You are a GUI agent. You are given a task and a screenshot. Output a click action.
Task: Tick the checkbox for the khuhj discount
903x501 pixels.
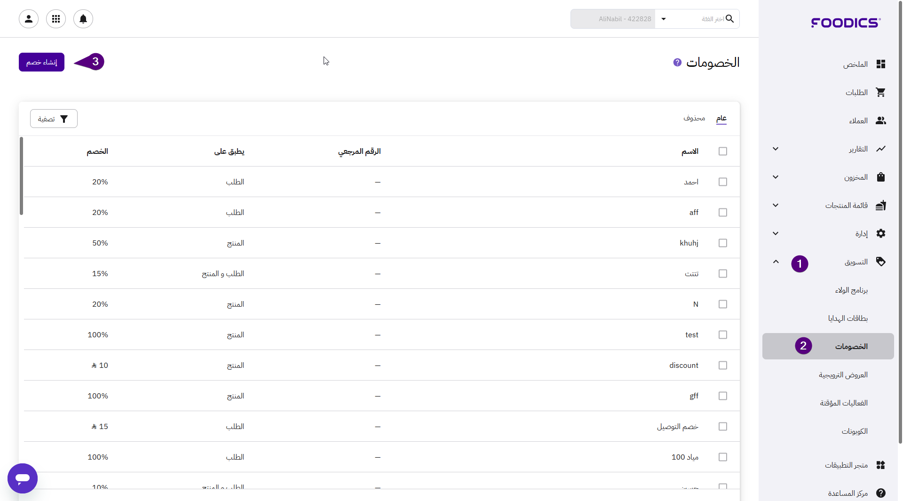point(723,243)
